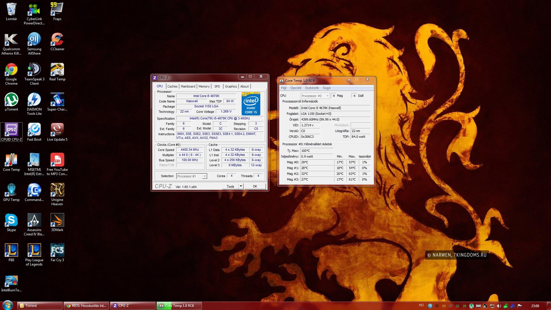
Task: Select the CPU tab in CPU-Z
Action: pyautogui.click(x=160, y=86)
